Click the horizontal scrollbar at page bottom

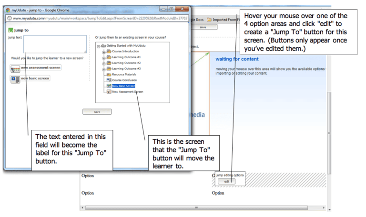coord(195,208)
